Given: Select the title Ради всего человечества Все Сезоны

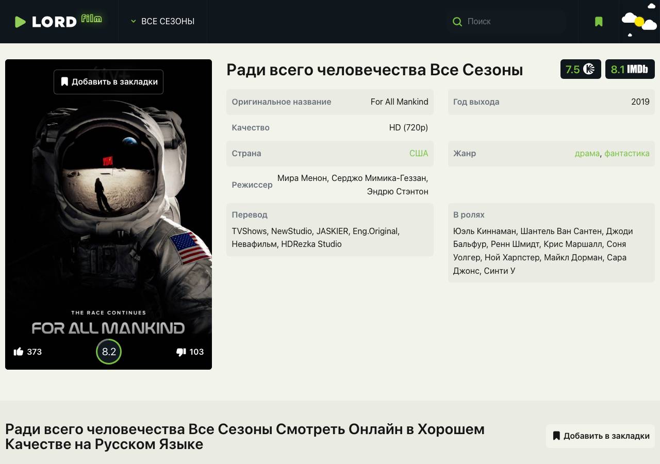Looking at the screenshot, I should tap(375, 70).
